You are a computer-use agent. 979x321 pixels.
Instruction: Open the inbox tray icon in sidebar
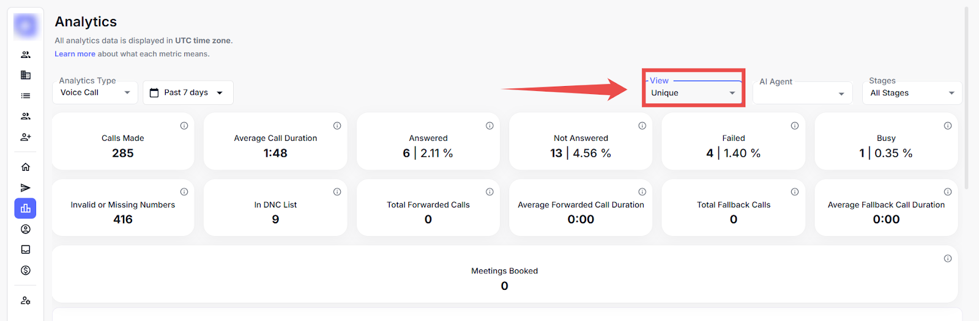(x=26, y=250)
